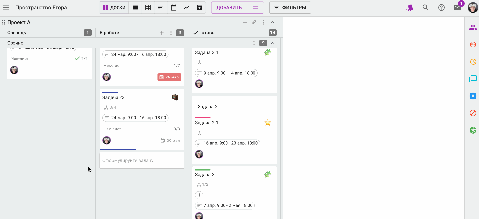Open the timer icon in sidebar
The height and width of the screenshot is (219, 479).
click(473, 45)
